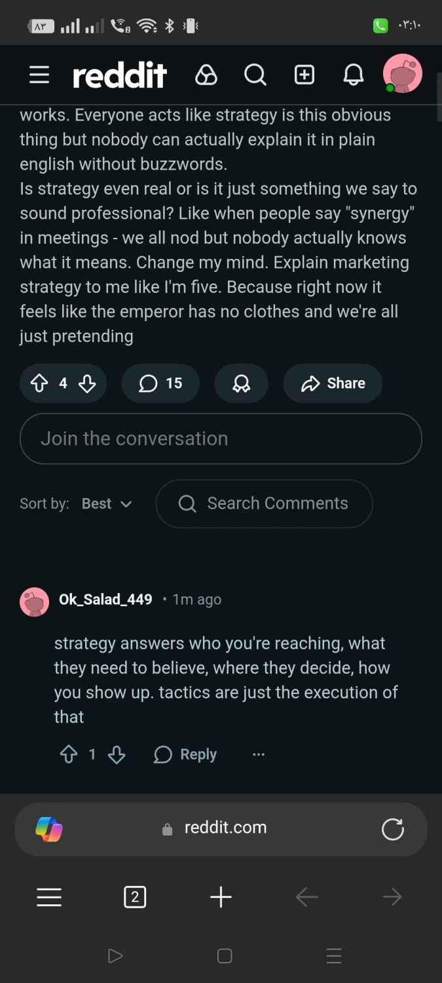Viewport: 442px width, 983px height.
Task: Create a new post with plus icon
Action: [x=304, y=75]
